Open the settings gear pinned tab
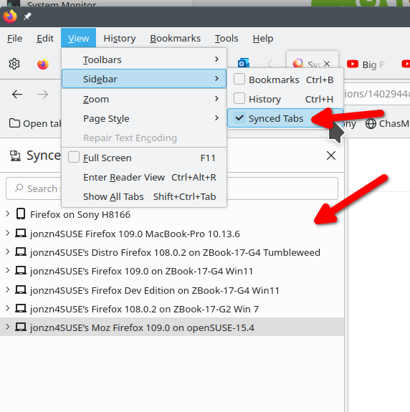The width and height of the screenshot is (410, 412). pos(14,64)
